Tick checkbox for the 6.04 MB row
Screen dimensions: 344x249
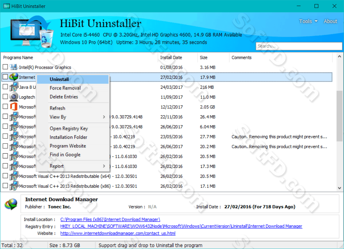click(5, 126)
